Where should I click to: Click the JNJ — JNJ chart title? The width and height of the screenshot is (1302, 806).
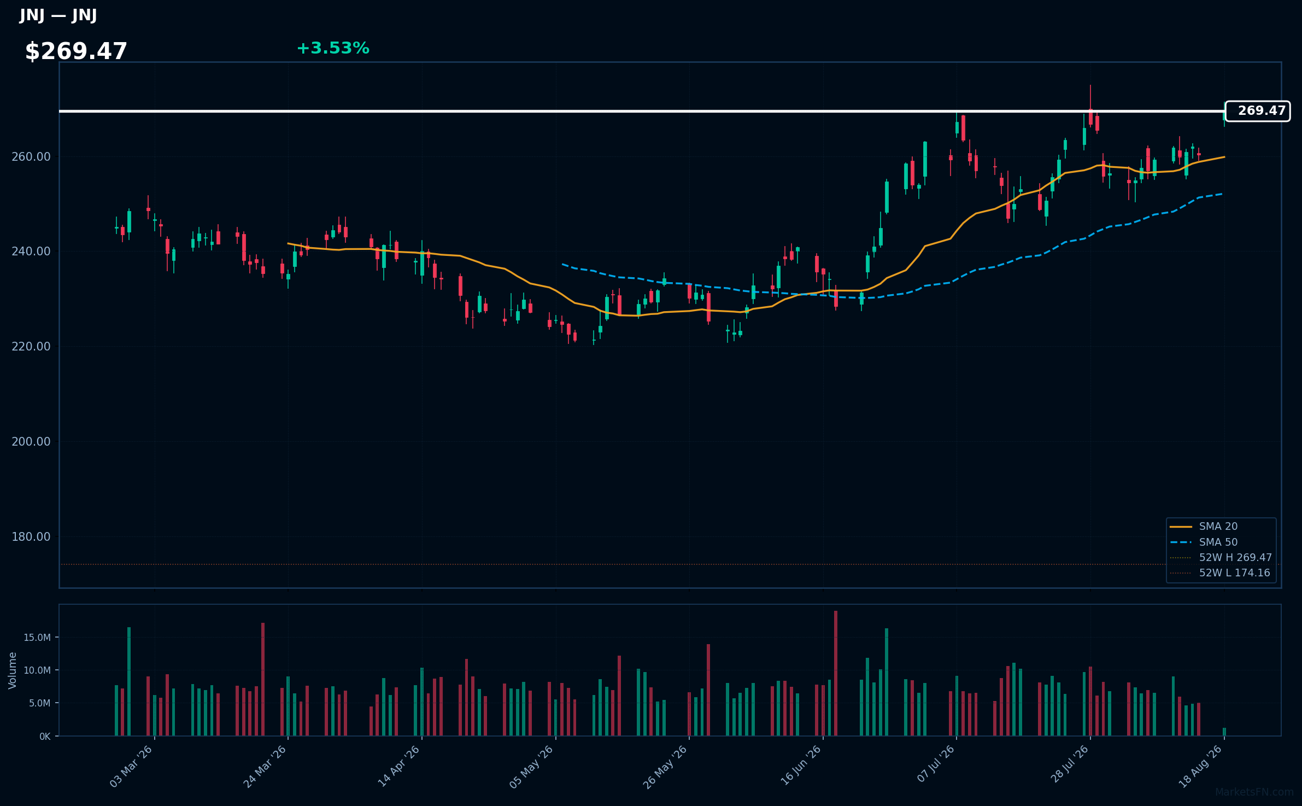point(58,15)
